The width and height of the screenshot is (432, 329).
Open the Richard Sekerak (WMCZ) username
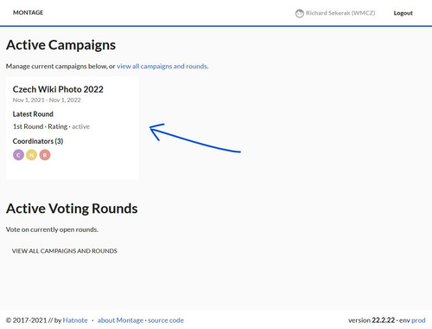(x=340, y=13)
